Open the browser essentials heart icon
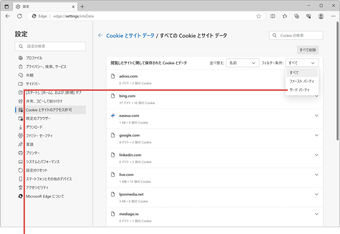The image size is (340, 234). click(308, 16)
